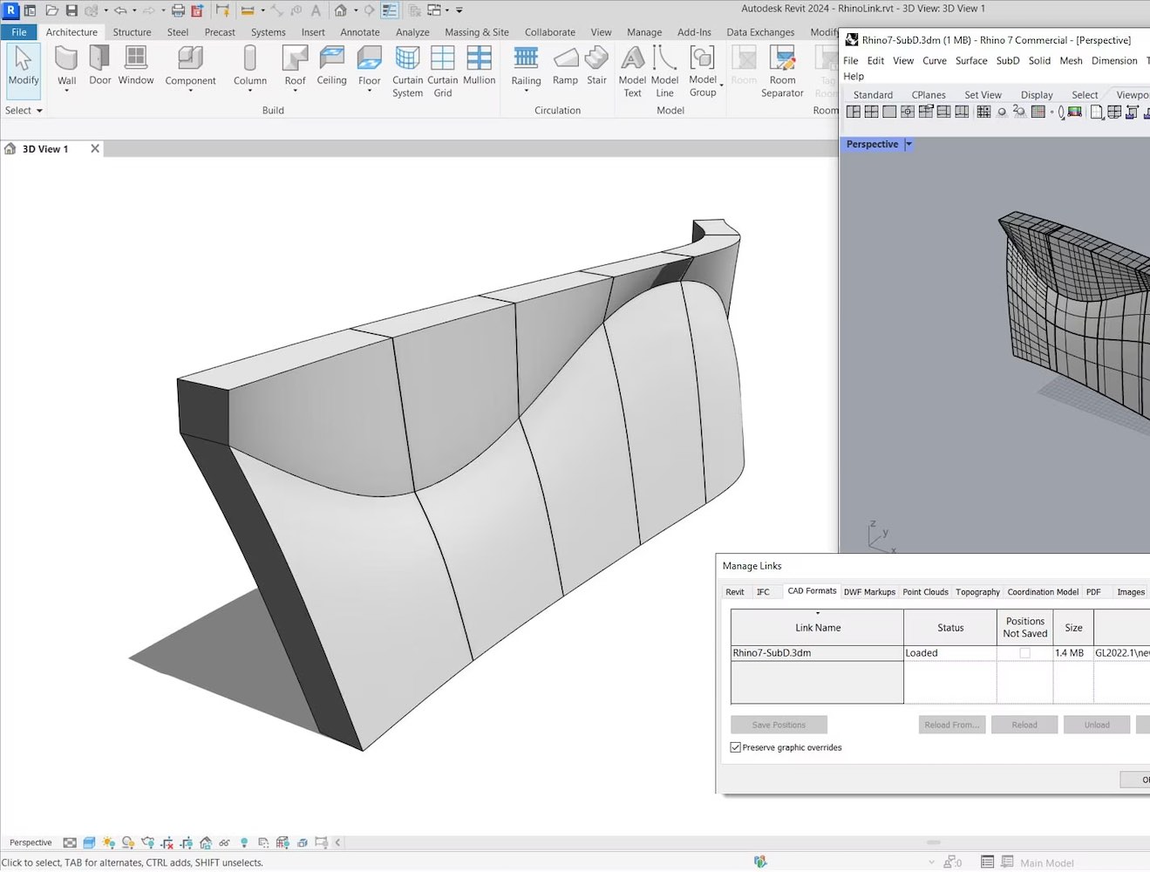Open Visual Style on the view control bar
The width and height of the screenshot is (1150, 872).
coord(89,842)
